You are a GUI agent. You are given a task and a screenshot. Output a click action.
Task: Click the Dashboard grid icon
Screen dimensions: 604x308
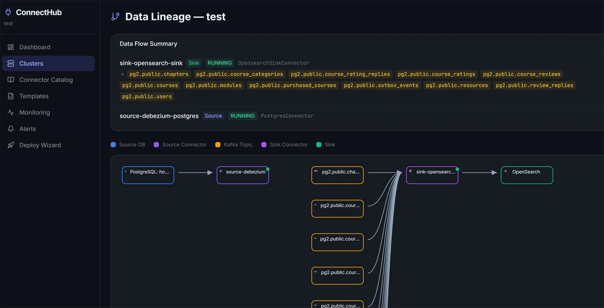point(11,47)
